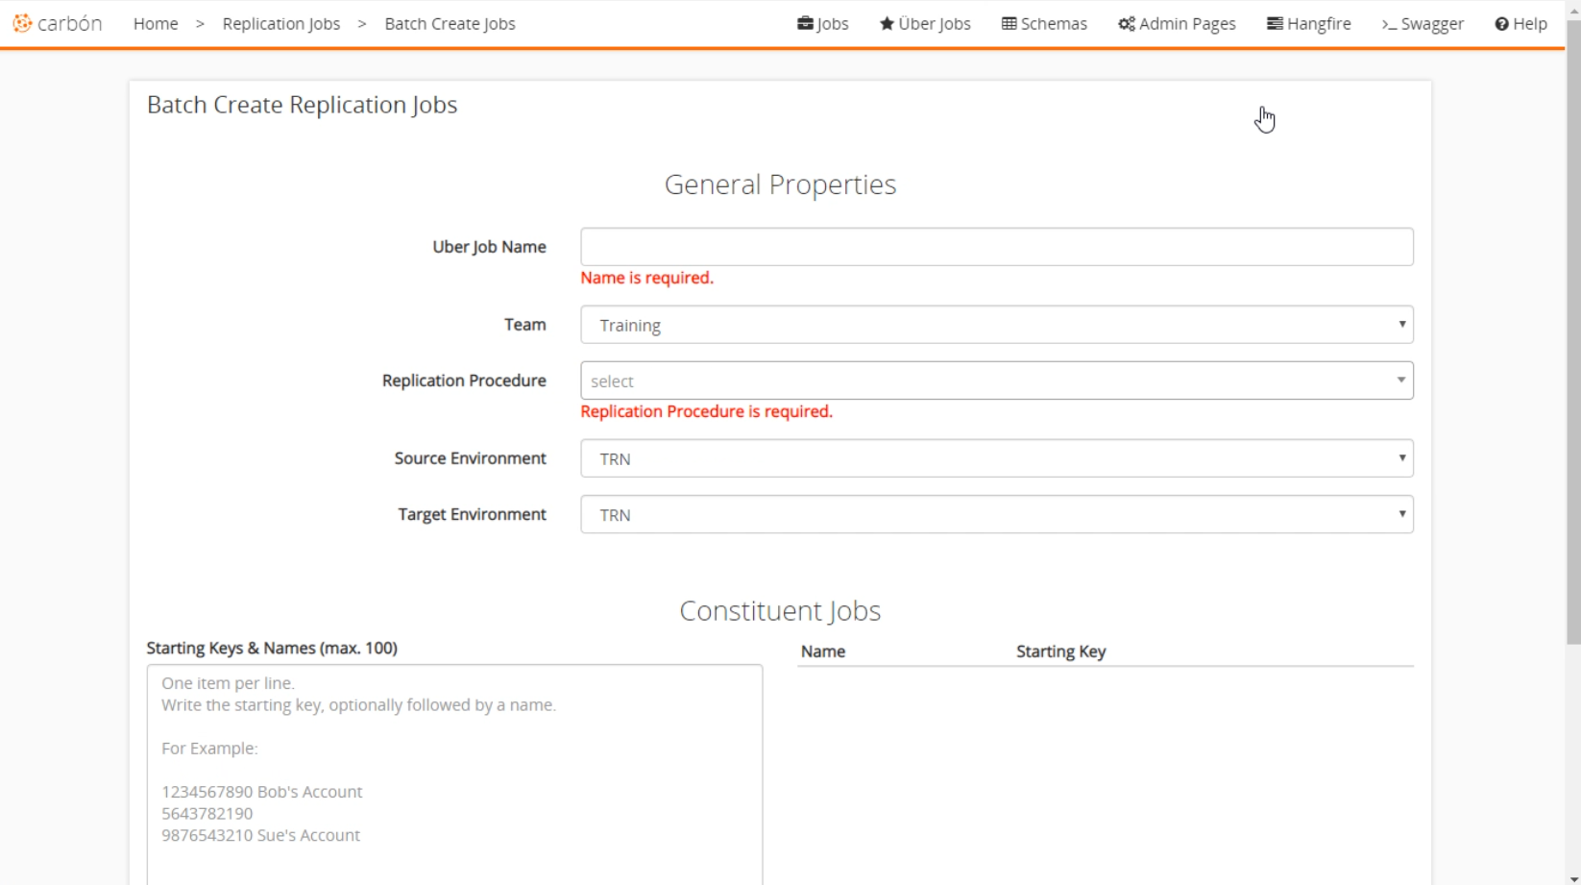
Task: Open the Target Environment dropdown
Action: pyautogui.click(x=997, y=514)
